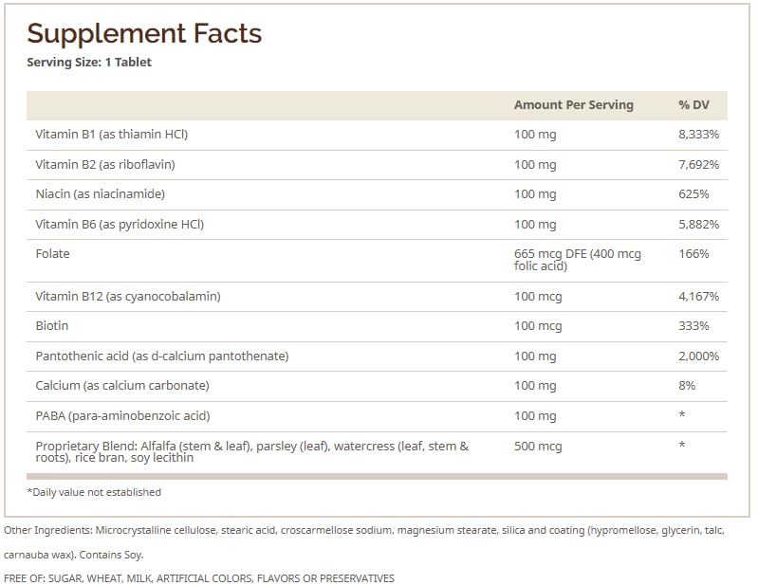Select the Vitamin B1 (as thiamin HCl) row label
The image size is (758, 585).
[x=112, y=135]
